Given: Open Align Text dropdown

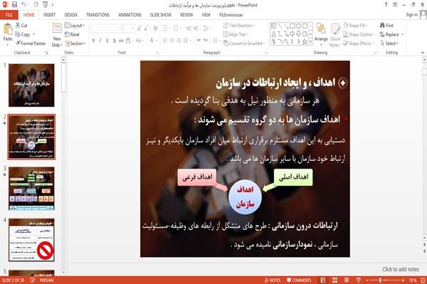Looking at the screenshot, I should click(236, 34).
